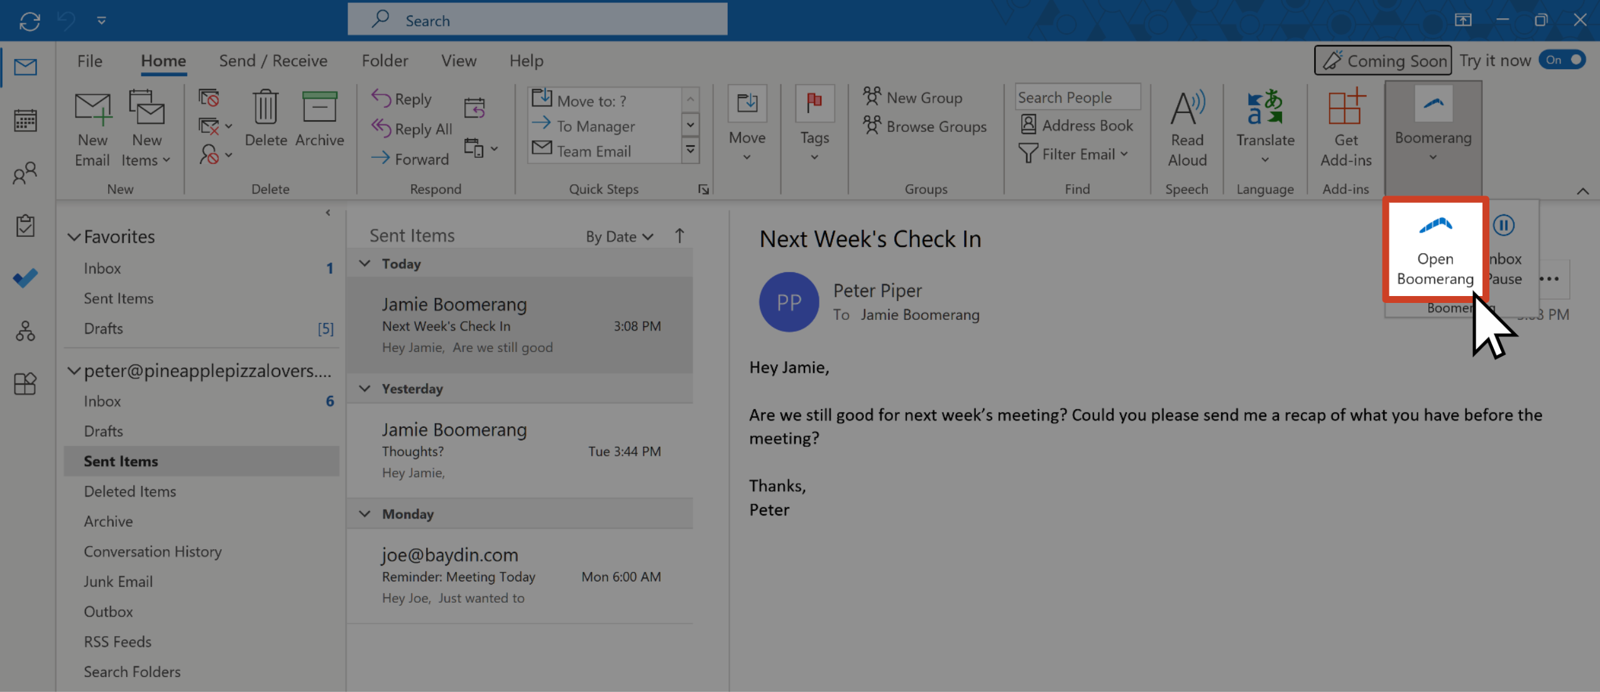Open the By Date sort dropdown
This screenshot has height=692, width=1600.
coord(620,237)
